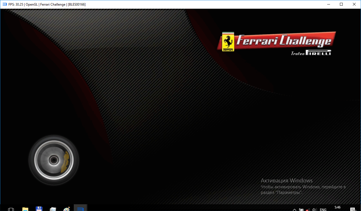The width and height of the screenshot is (361, 211).
Task: Open the network connection tray icon
Action: [x=308, y=210]
